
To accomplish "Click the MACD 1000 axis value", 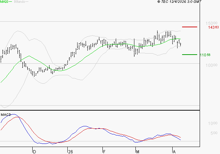I will pos(213,123).
